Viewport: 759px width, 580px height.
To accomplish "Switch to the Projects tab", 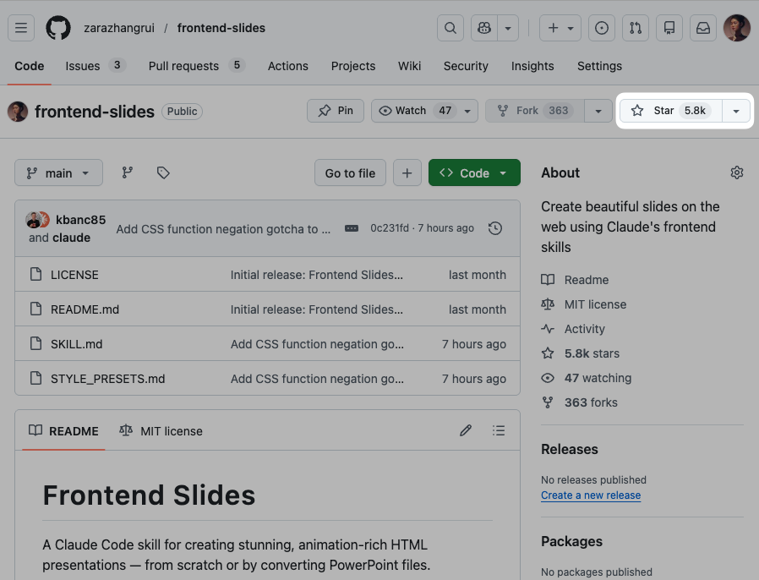I will [x=353, y=66].
